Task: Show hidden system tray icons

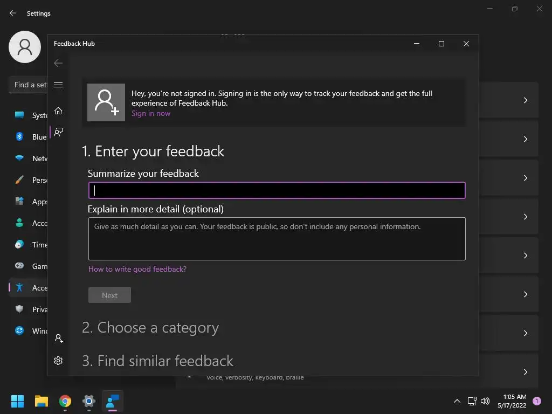Action: 457,401
